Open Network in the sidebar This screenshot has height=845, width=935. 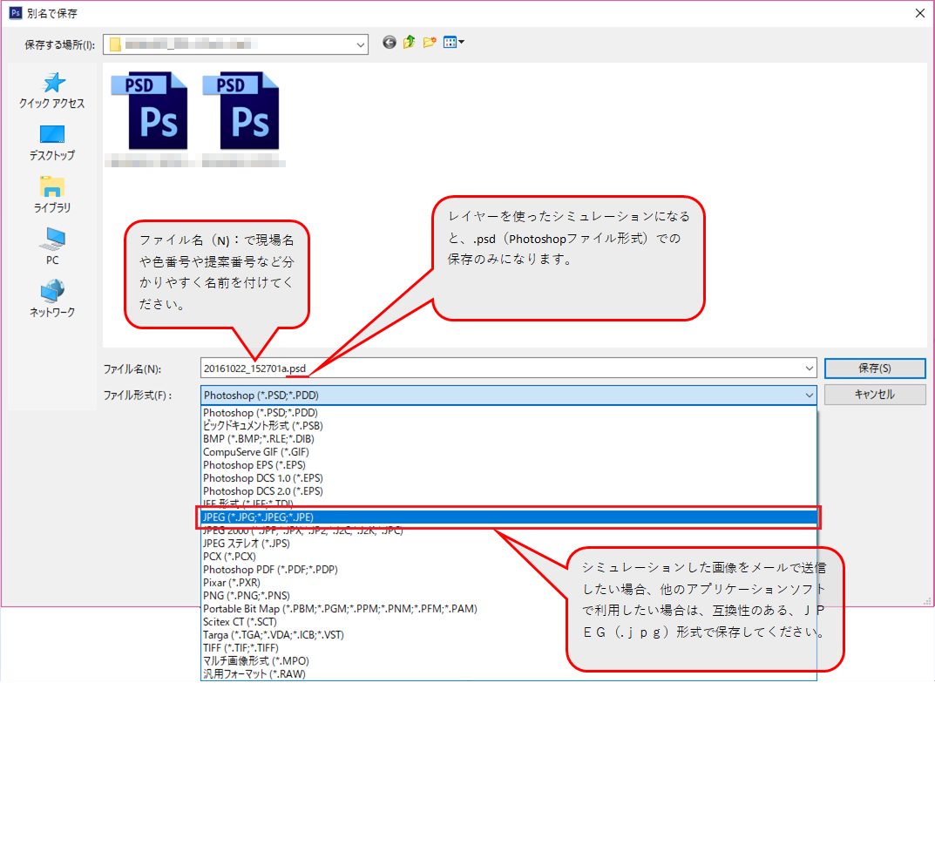point(52,300)
